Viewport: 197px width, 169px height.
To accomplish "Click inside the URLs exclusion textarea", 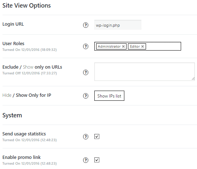I will tap(145, 72).
